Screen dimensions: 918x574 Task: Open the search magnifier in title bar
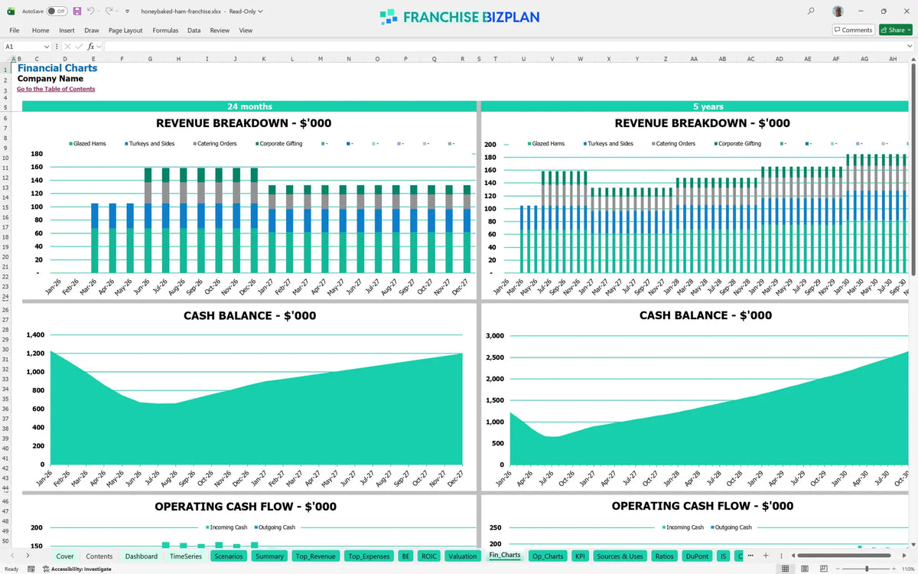811,11
